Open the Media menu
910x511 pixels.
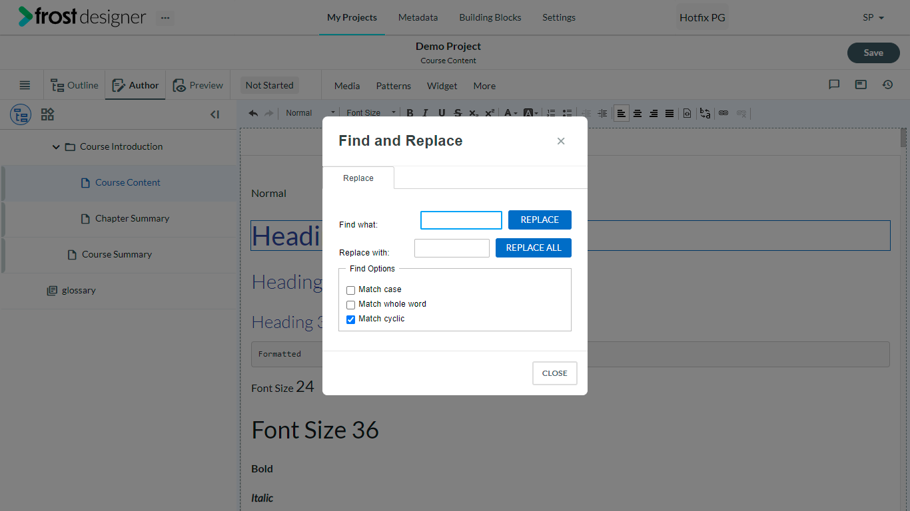coord(347,86)
